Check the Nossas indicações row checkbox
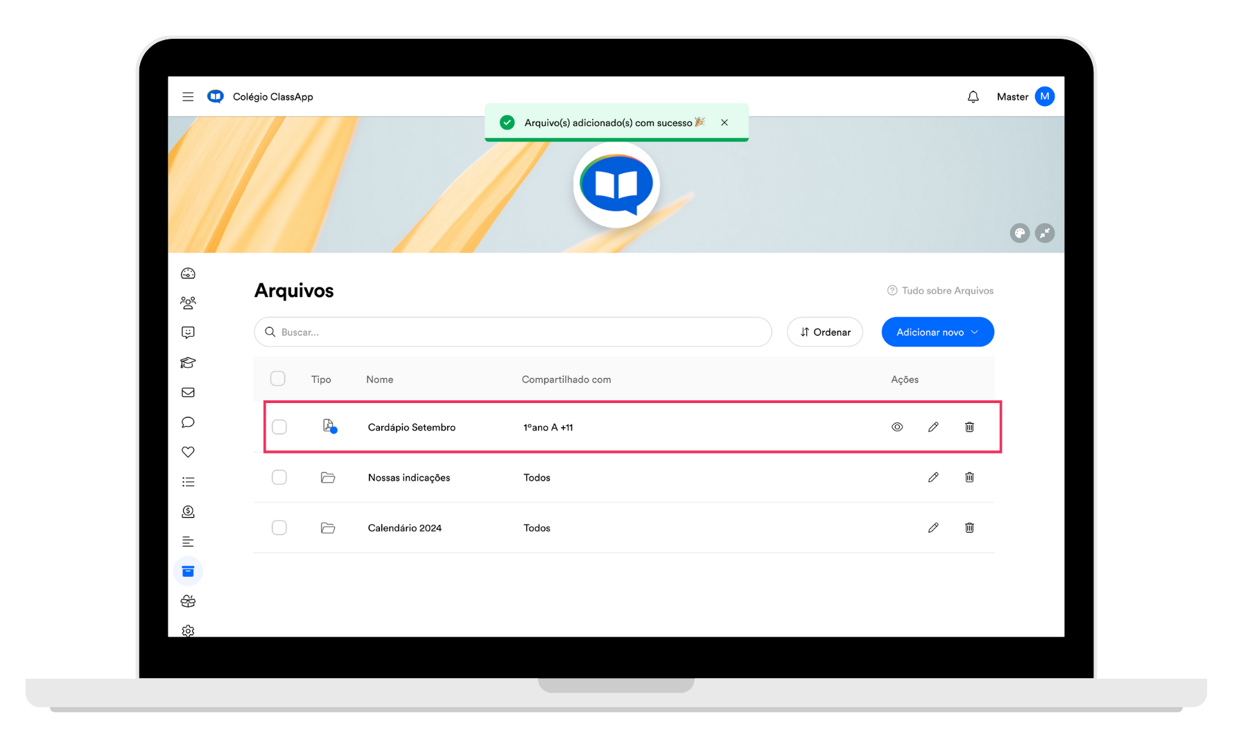 tap(279, 477)
